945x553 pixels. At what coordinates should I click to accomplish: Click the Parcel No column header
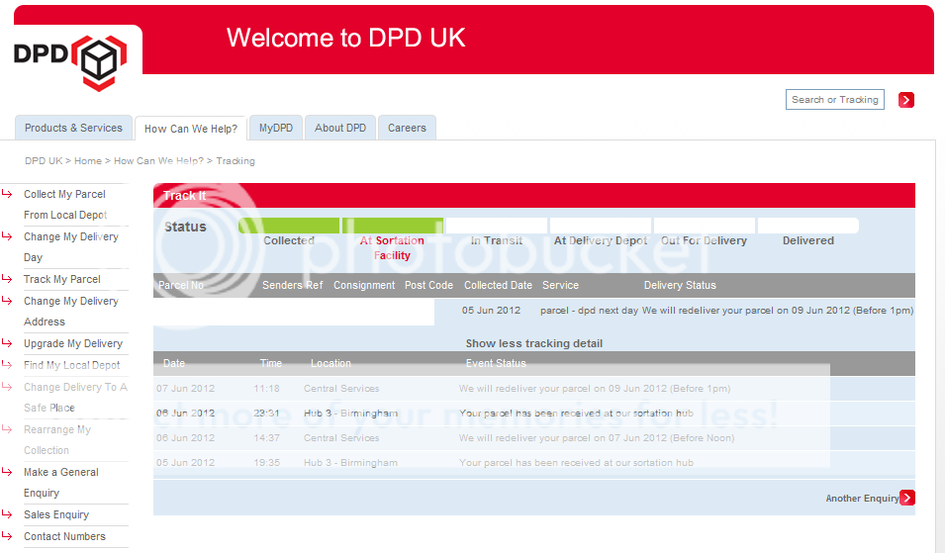pyautogui.click(x=181, y=285)
